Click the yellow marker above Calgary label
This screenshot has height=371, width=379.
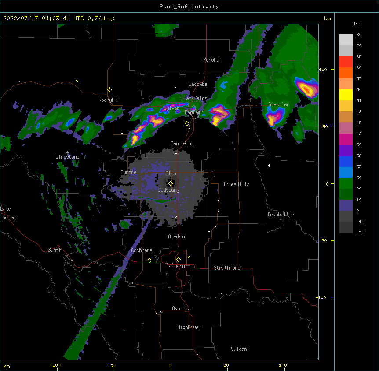178,260
